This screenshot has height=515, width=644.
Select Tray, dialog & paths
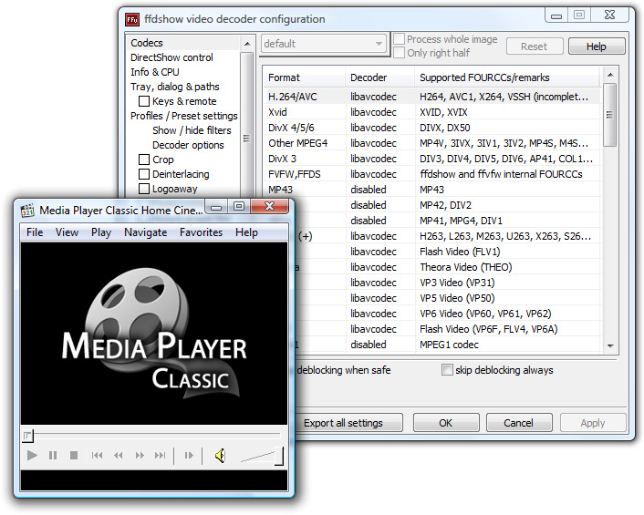(175, 87)
